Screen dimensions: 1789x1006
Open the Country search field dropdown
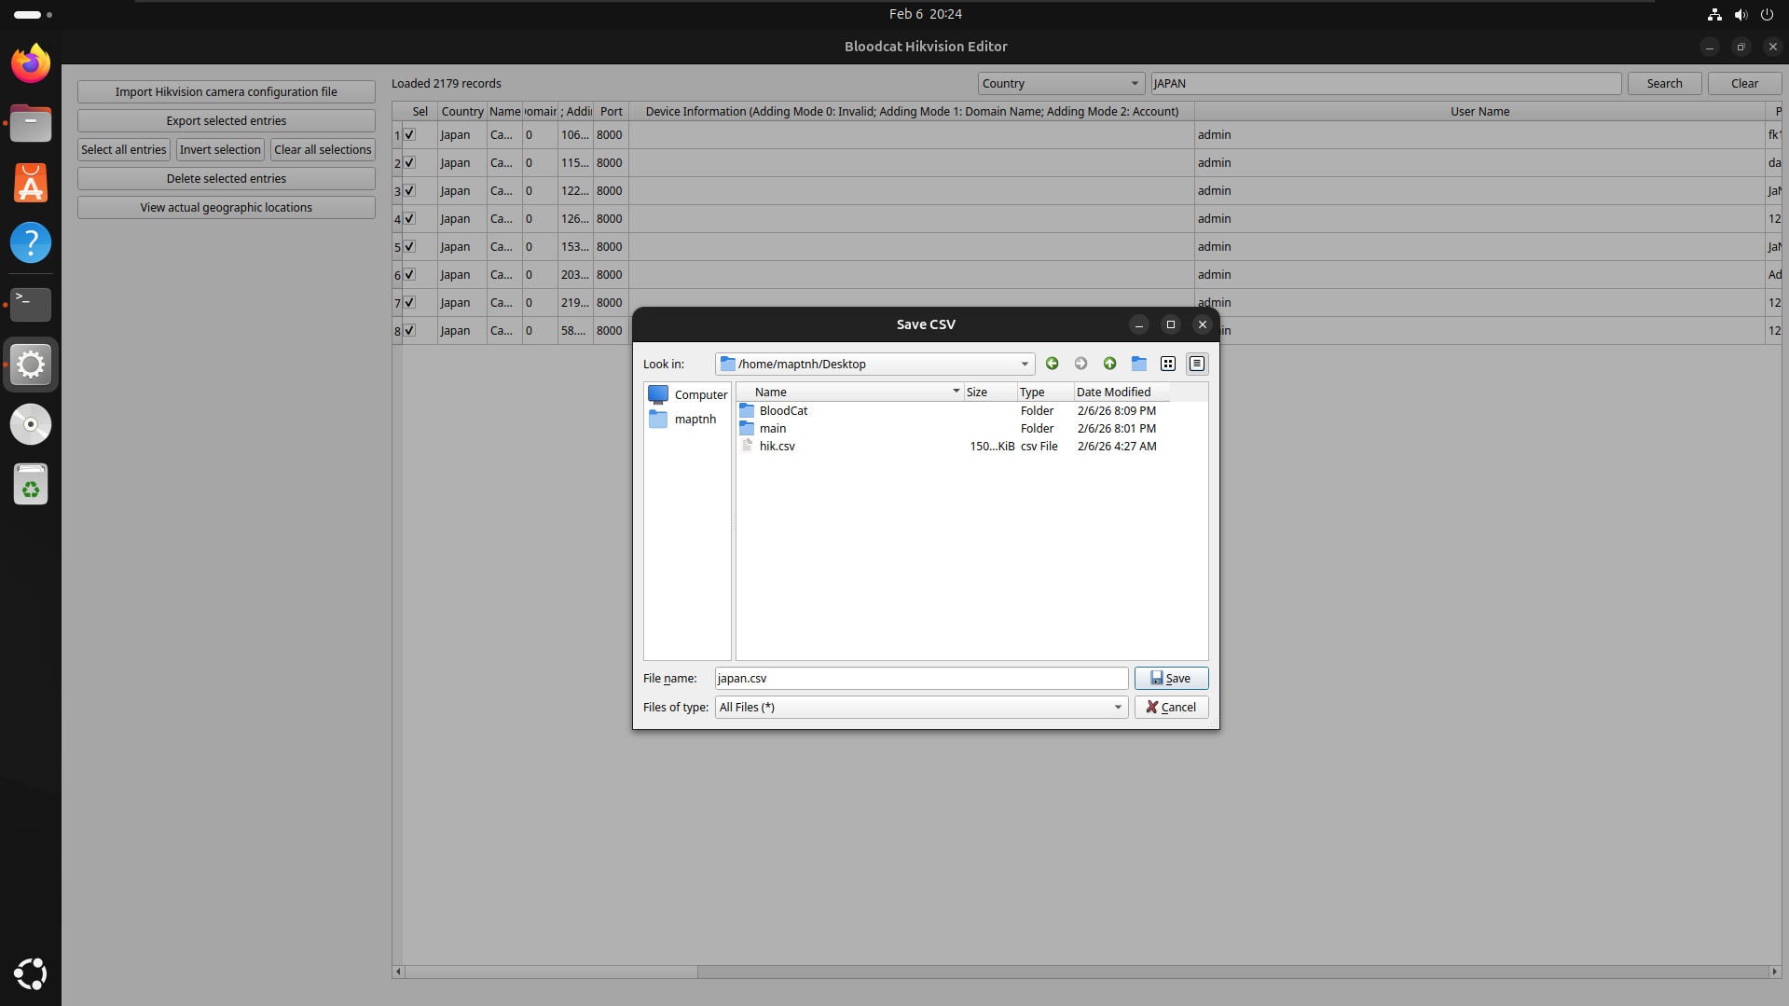pyautogui.click(x=1061, y=84)
